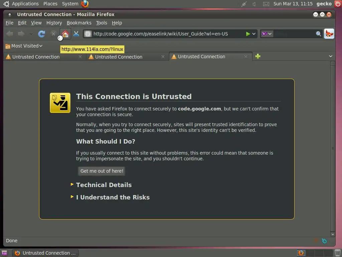
Task: Click the red power shutdown icon
Action: click(338, 4)
